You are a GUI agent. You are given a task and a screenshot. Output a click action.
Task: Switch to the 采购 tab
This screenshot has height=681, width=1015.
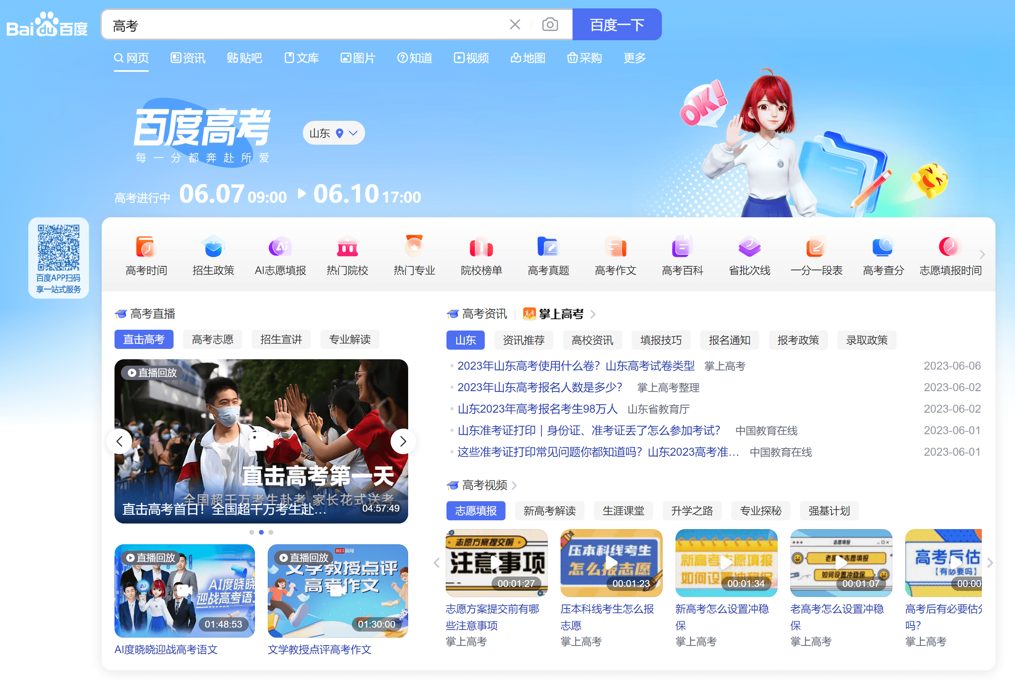pyautogui.click(x=585, y=58)
